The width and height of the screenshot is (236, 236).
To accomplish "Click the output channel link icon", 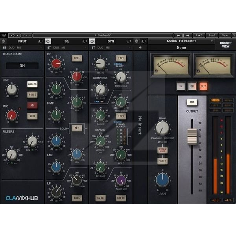I will coord(192,102).
